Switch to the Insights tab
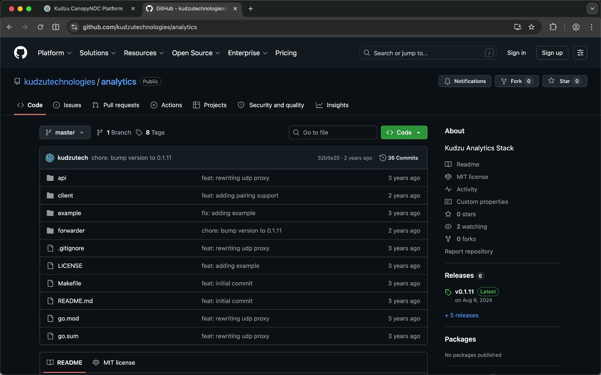Image resolution: width=601 pixels, height=375 pixels. coord(332,105)
